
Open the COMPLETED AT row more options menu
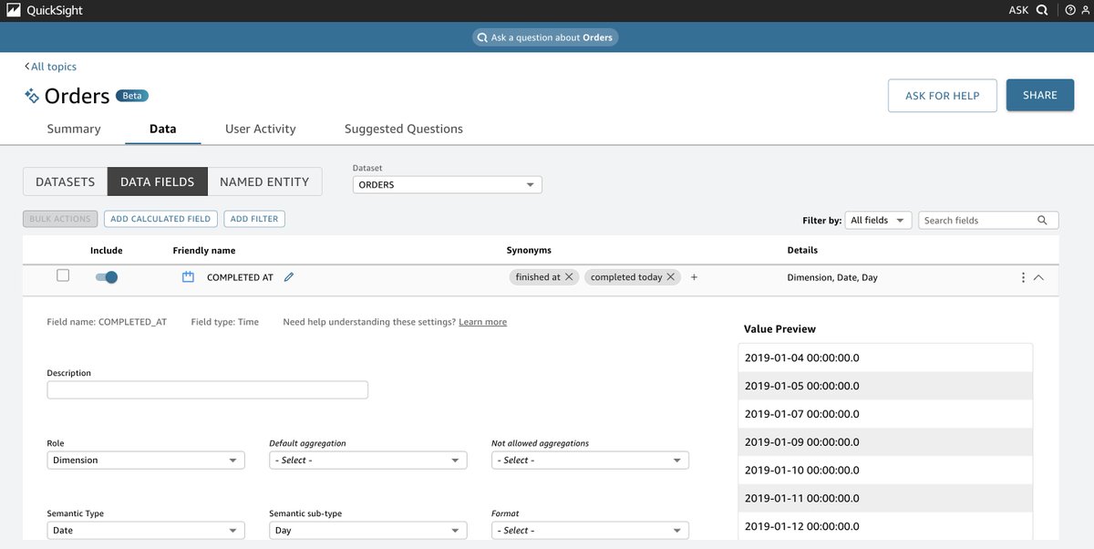tap(1023, 277)
